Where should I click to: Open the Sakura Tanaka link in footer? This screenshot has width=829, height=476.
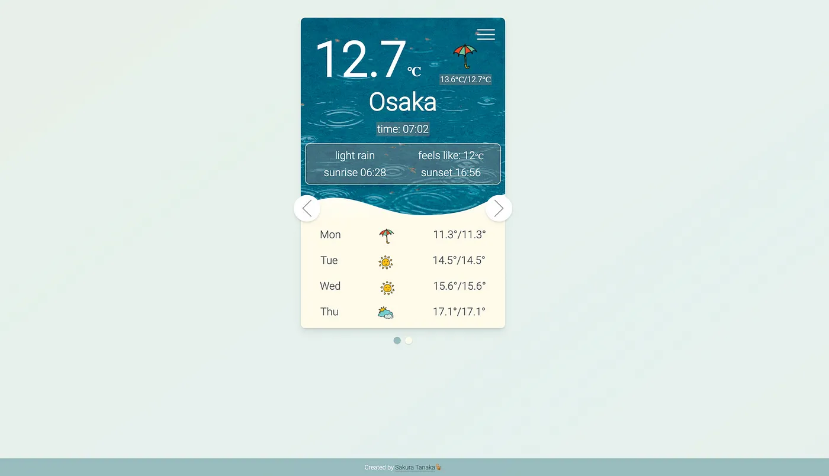[415, 468]
